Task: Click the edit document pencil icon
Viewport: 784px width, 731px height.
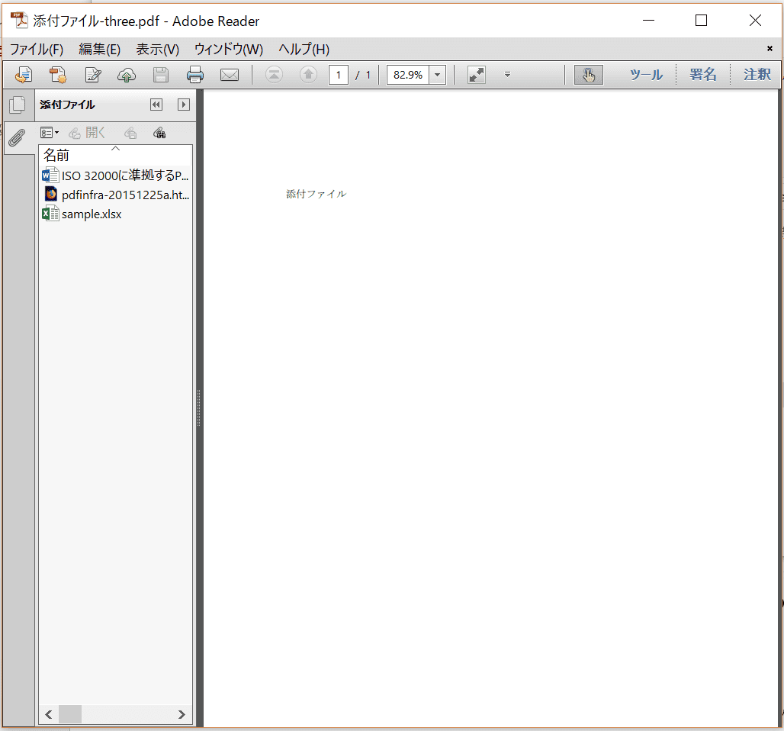Action: point(93,75)
